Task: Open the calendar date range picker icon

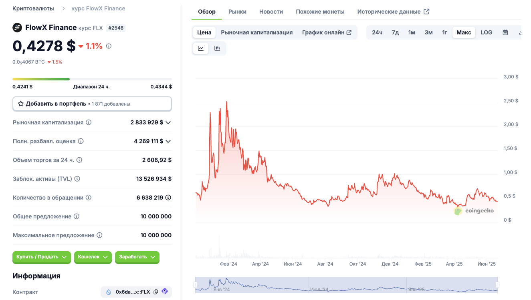Action: 505,32
